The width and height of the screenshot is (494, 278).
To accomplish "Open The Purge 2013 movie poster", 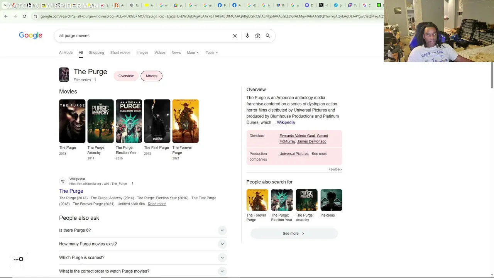I will [x=72, y=121].
